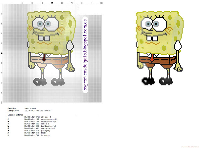
Task: Click 'DMC Cotton 445' text
Action: (x=32, y=124)
